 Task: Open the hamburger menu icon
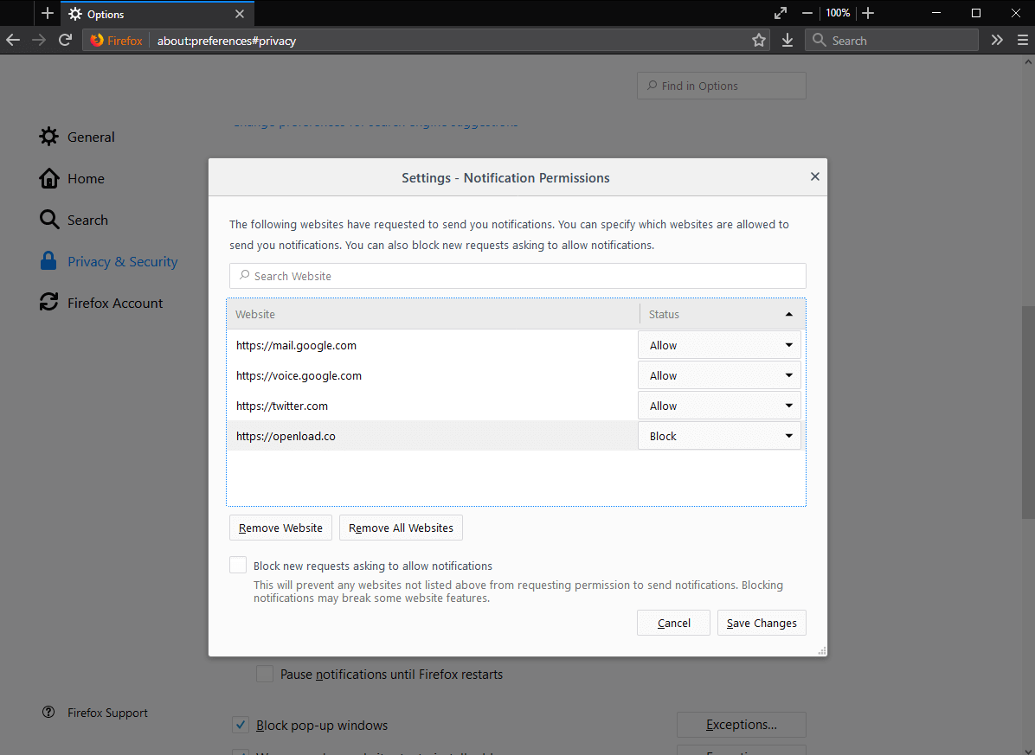click(1021, 41)
